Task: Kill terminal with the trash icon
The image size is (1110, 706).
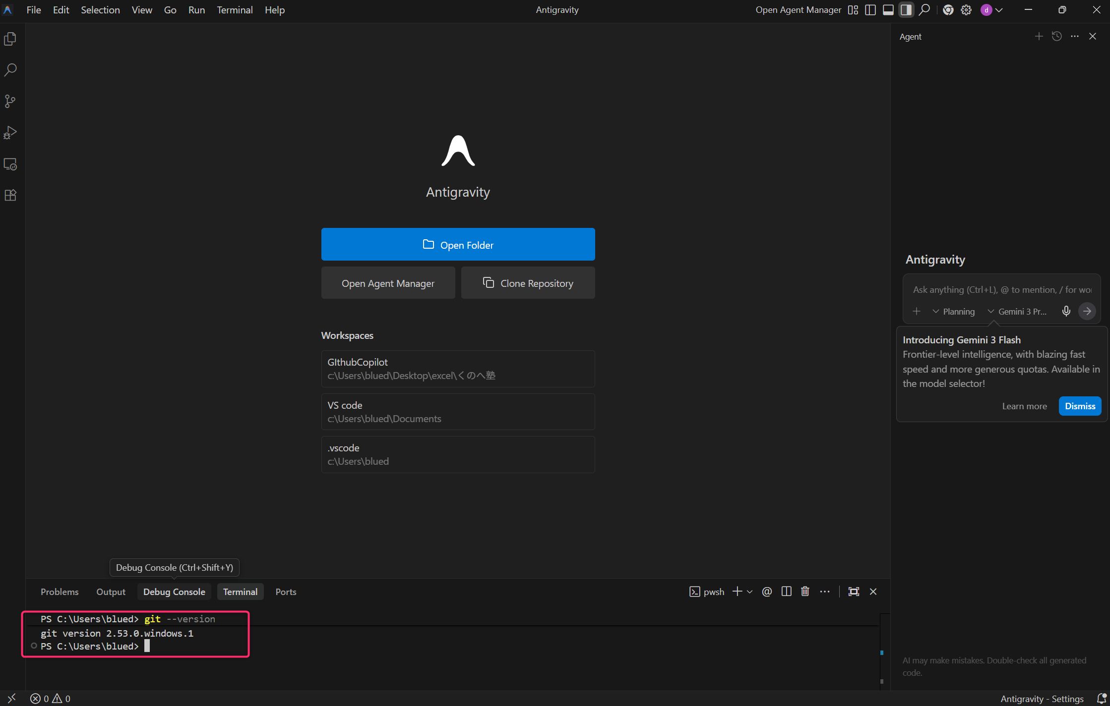Action: pos(805,592)
